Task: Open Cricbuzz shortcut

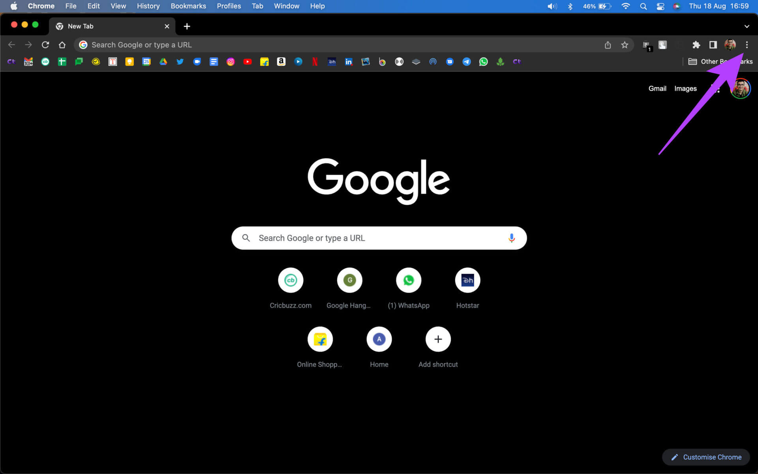Action: [291, 280]
